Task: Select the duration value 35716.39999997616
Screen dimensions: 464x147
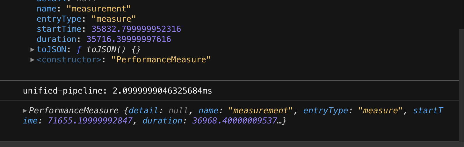Action: click(x=129, y=39)
